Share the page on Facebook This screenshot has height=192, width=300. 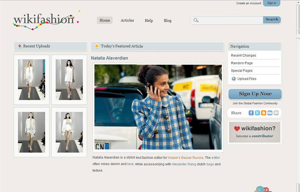pos(251,113)
